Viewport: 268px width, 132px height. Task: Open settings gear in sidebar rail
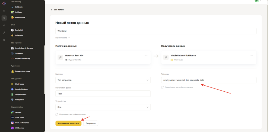(x=4, y=40)
